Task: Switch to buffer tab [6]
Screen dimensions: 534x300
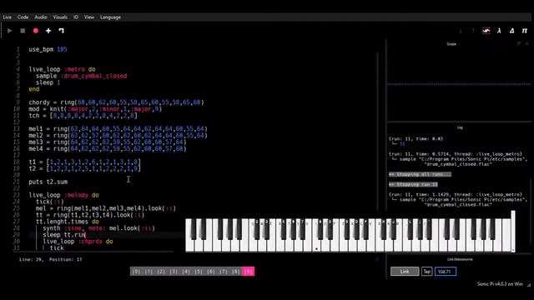Action: pos(211,272)
